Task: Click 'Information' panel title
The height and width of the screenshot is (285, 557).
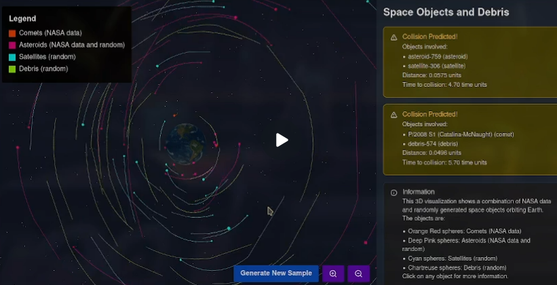Action: point(419,192)
